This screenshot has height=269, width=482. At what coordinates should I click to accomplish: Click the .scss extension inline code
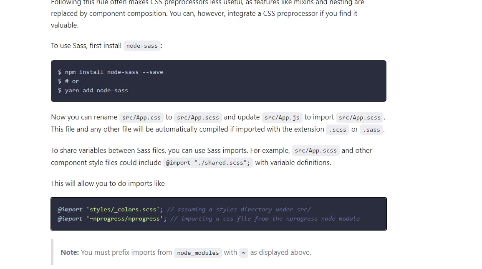click(x=338, y=130)
